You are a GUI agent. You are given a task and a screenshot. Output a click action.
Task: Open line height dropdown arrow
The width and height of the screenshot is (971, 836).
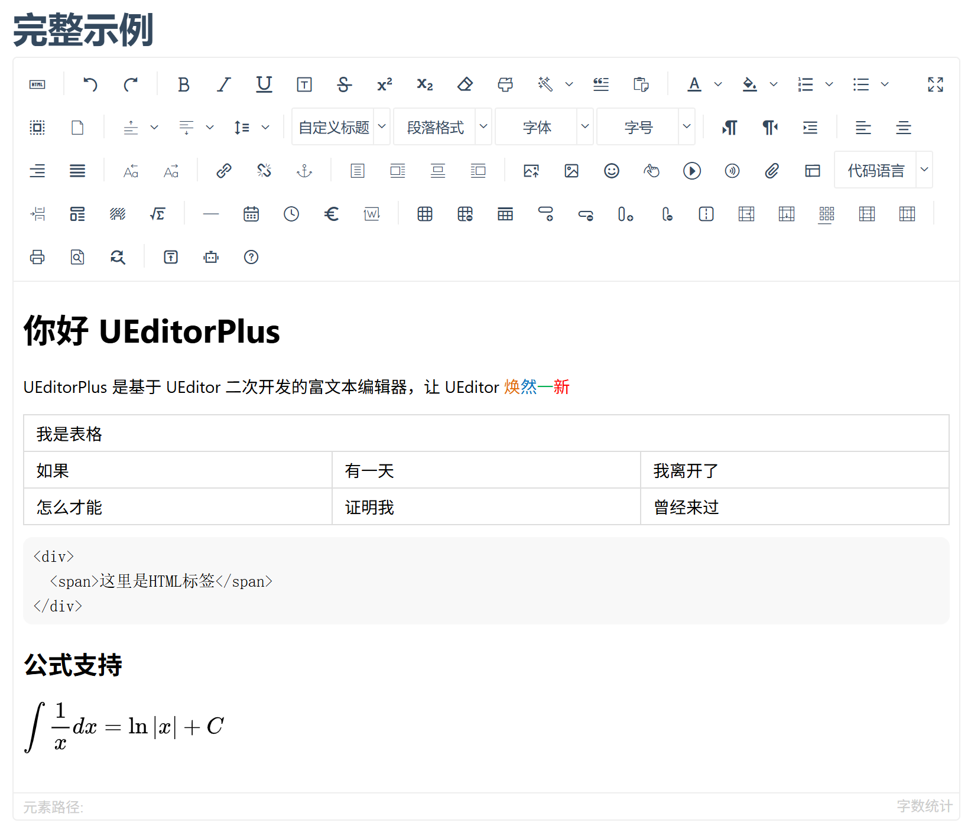pos(265,128)
